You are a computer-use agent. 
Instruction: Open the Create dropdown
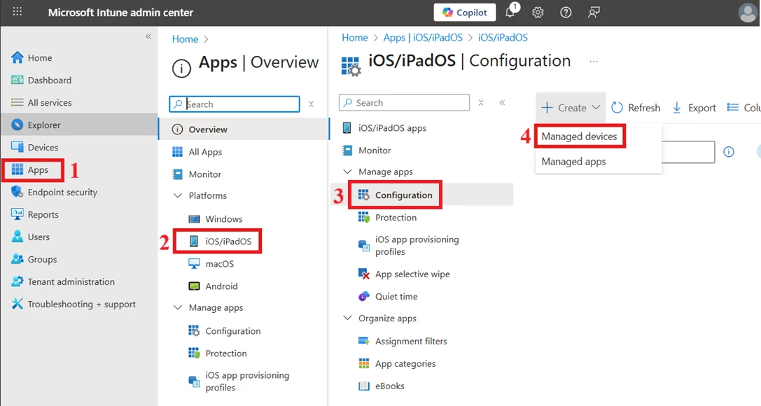point(571,108)
